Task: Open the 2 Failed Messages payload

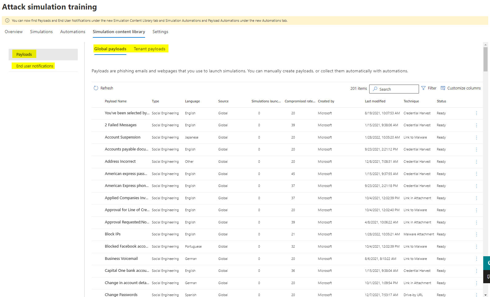Action: 121,125
